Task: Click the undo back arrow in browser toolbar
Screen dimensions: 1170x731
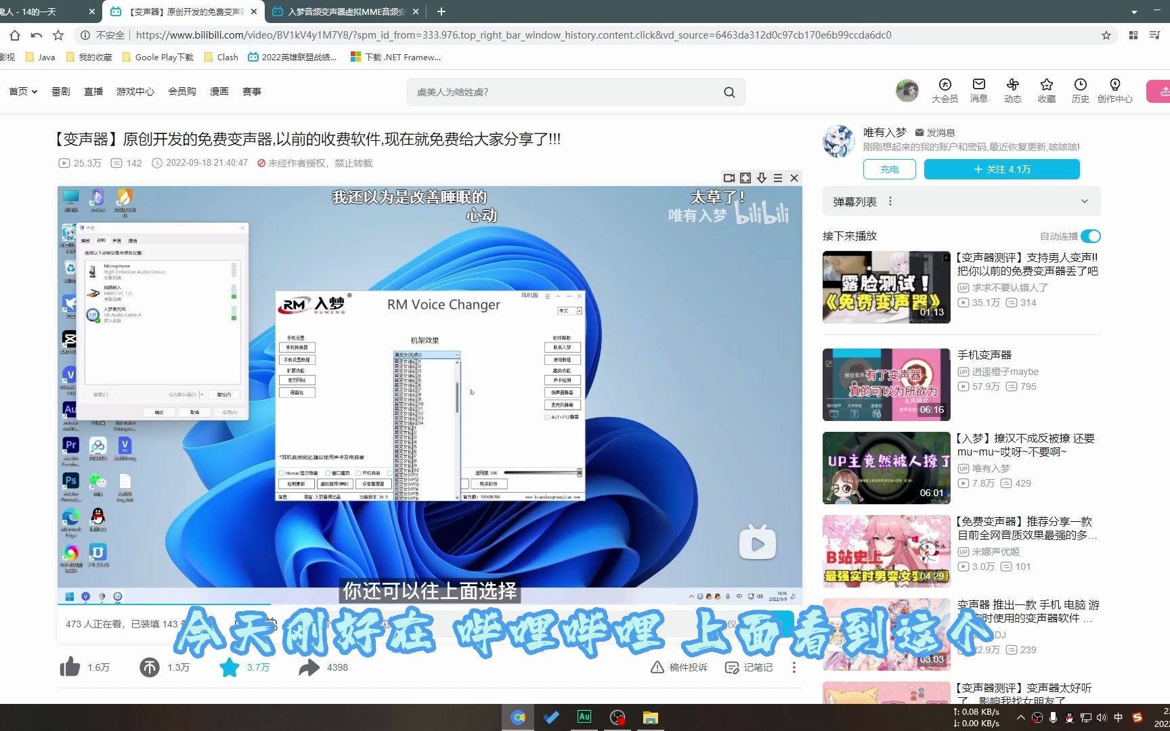Action: 37,35
